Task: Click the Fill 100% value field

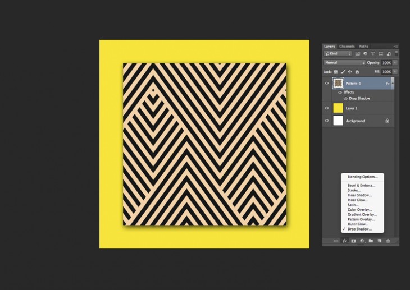Action: (x=386, y=72)
